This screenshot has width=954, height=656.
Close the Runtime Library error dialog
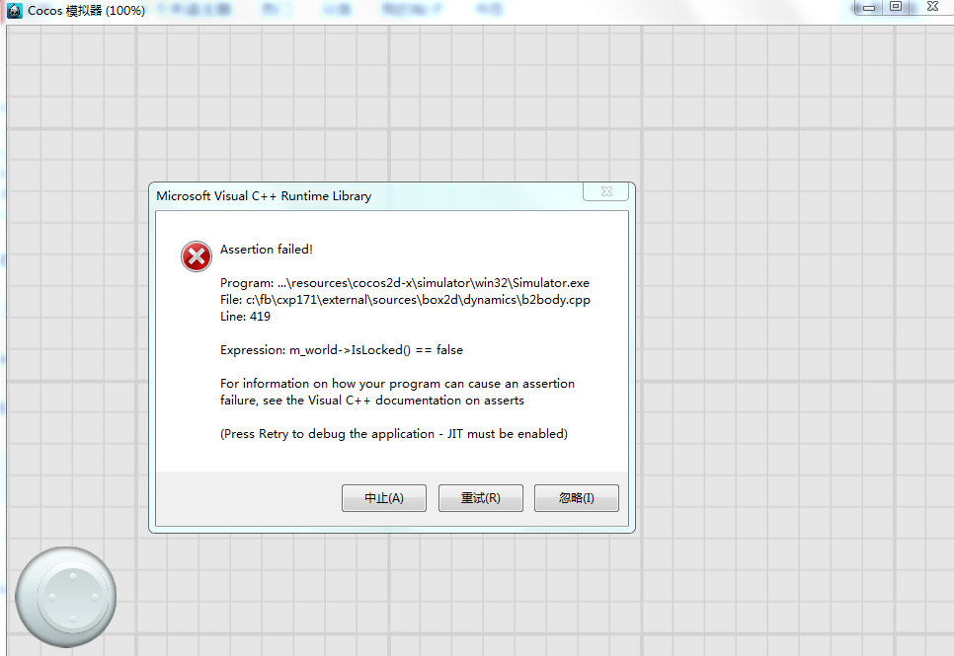tap(606, 191)
